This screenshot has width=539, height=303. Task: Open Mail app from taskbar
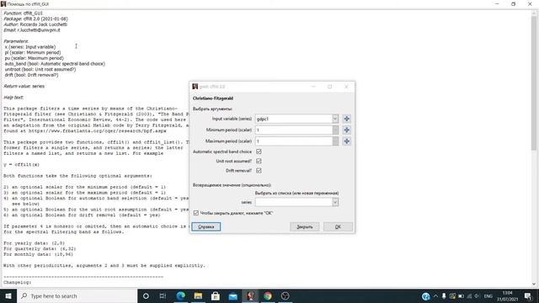(233, 295)
